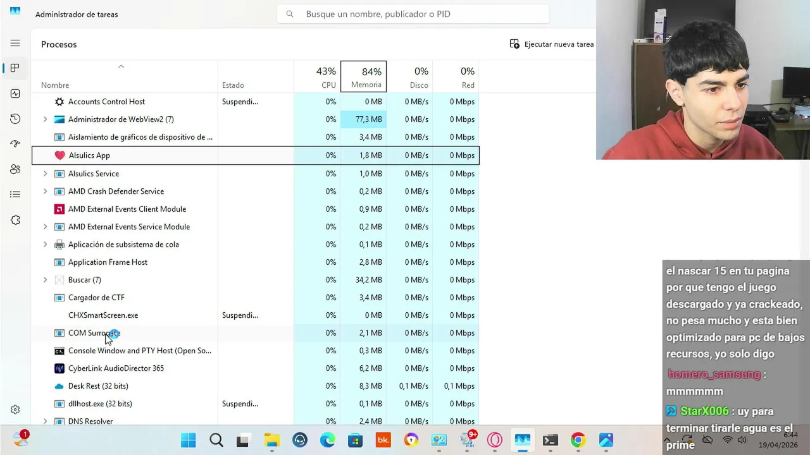Click the Console Window and PTY Host icon

[x=59, y=351]
